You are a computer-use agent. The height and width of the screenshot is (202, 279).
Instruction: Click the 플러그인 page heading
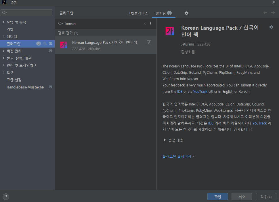point(66,13)
